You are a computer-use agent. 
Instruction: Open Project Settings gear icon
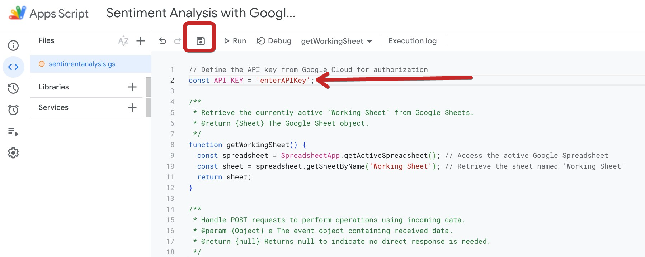(13, 153)
